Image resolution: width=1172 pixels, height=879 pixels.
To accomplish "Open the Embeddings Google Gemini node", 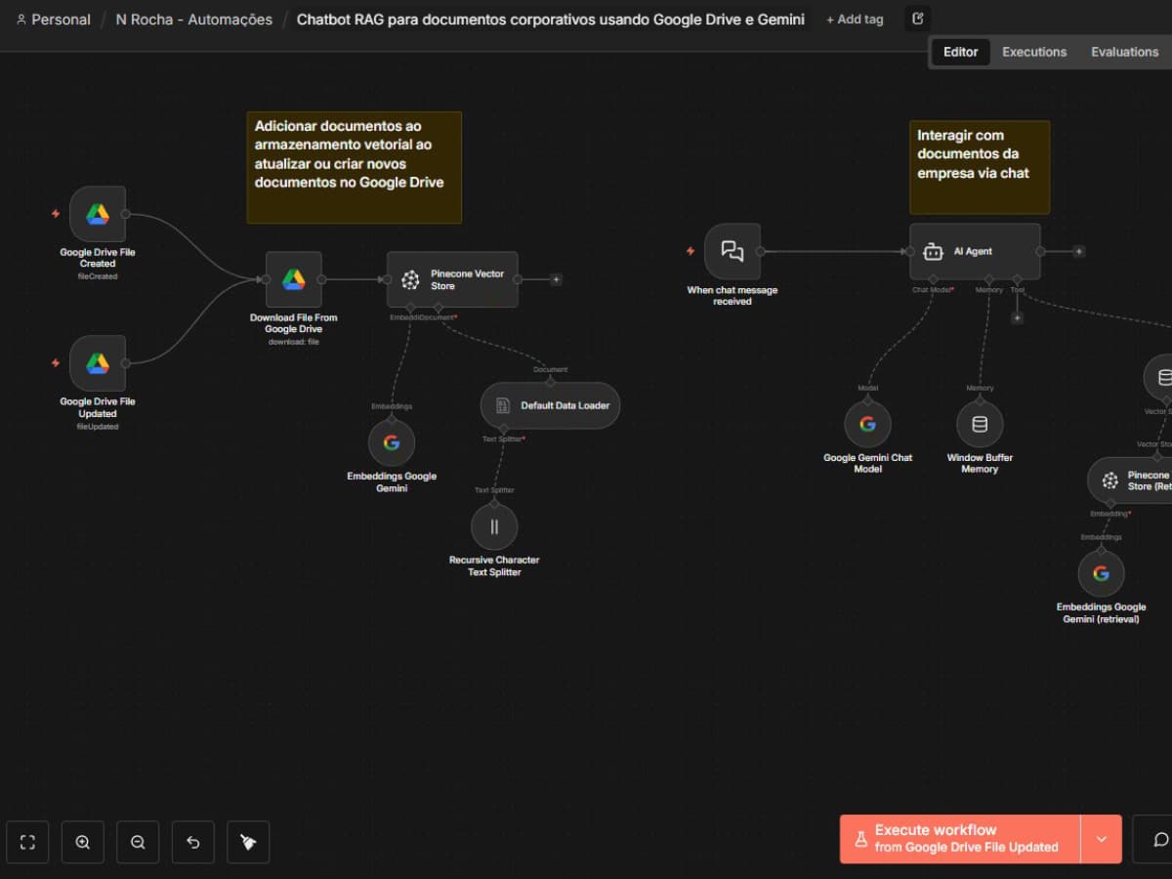I will click(393, 440).
